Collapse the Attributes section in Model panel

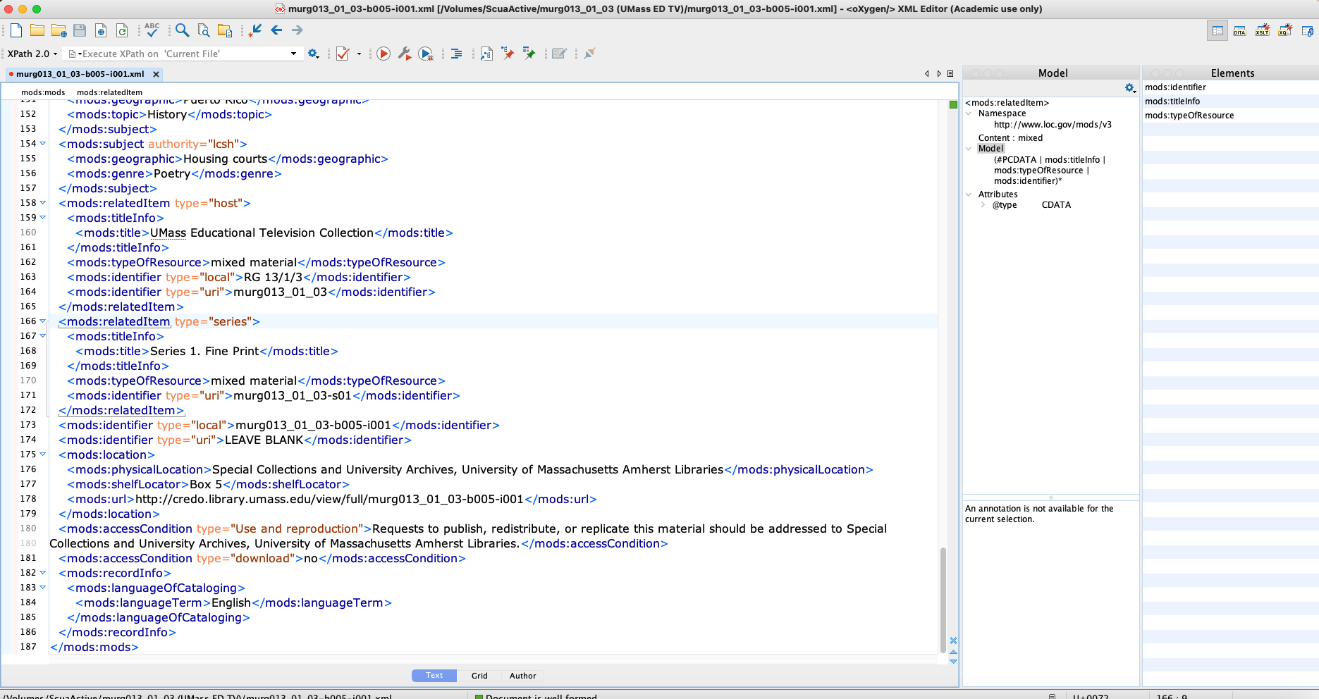(x=969, y=194)
